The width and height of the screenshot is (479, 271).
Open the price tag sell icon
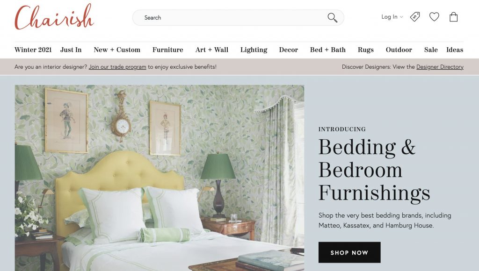(415, 17)
